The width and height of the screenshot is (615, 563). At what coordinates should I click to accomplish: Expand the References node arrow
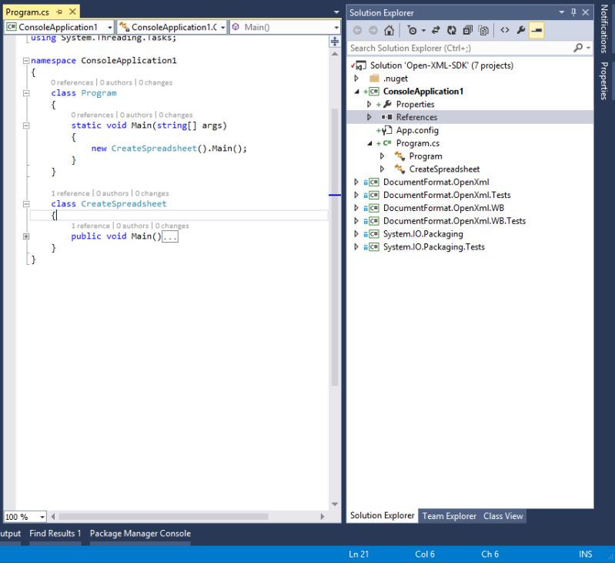pyautogui.click(x=369, y=117)
